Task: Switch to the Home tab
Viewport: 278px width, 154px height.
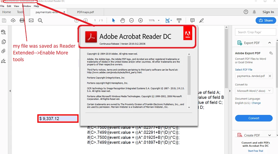Action: (x=6, y=12)
